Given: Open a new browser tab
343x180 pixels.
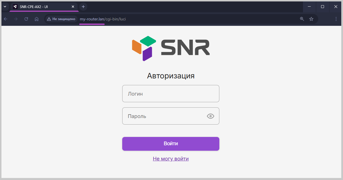Looking at the screenshot, I should [83, 7].
